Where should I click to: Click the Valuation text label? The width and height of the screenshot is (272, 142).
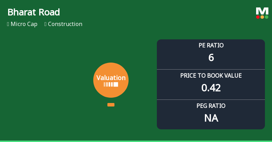click(111, 78)
